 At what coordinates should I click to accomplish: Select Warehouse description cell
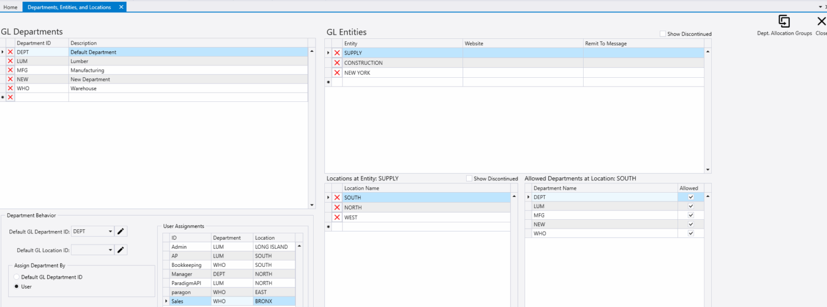pos(188,88)
